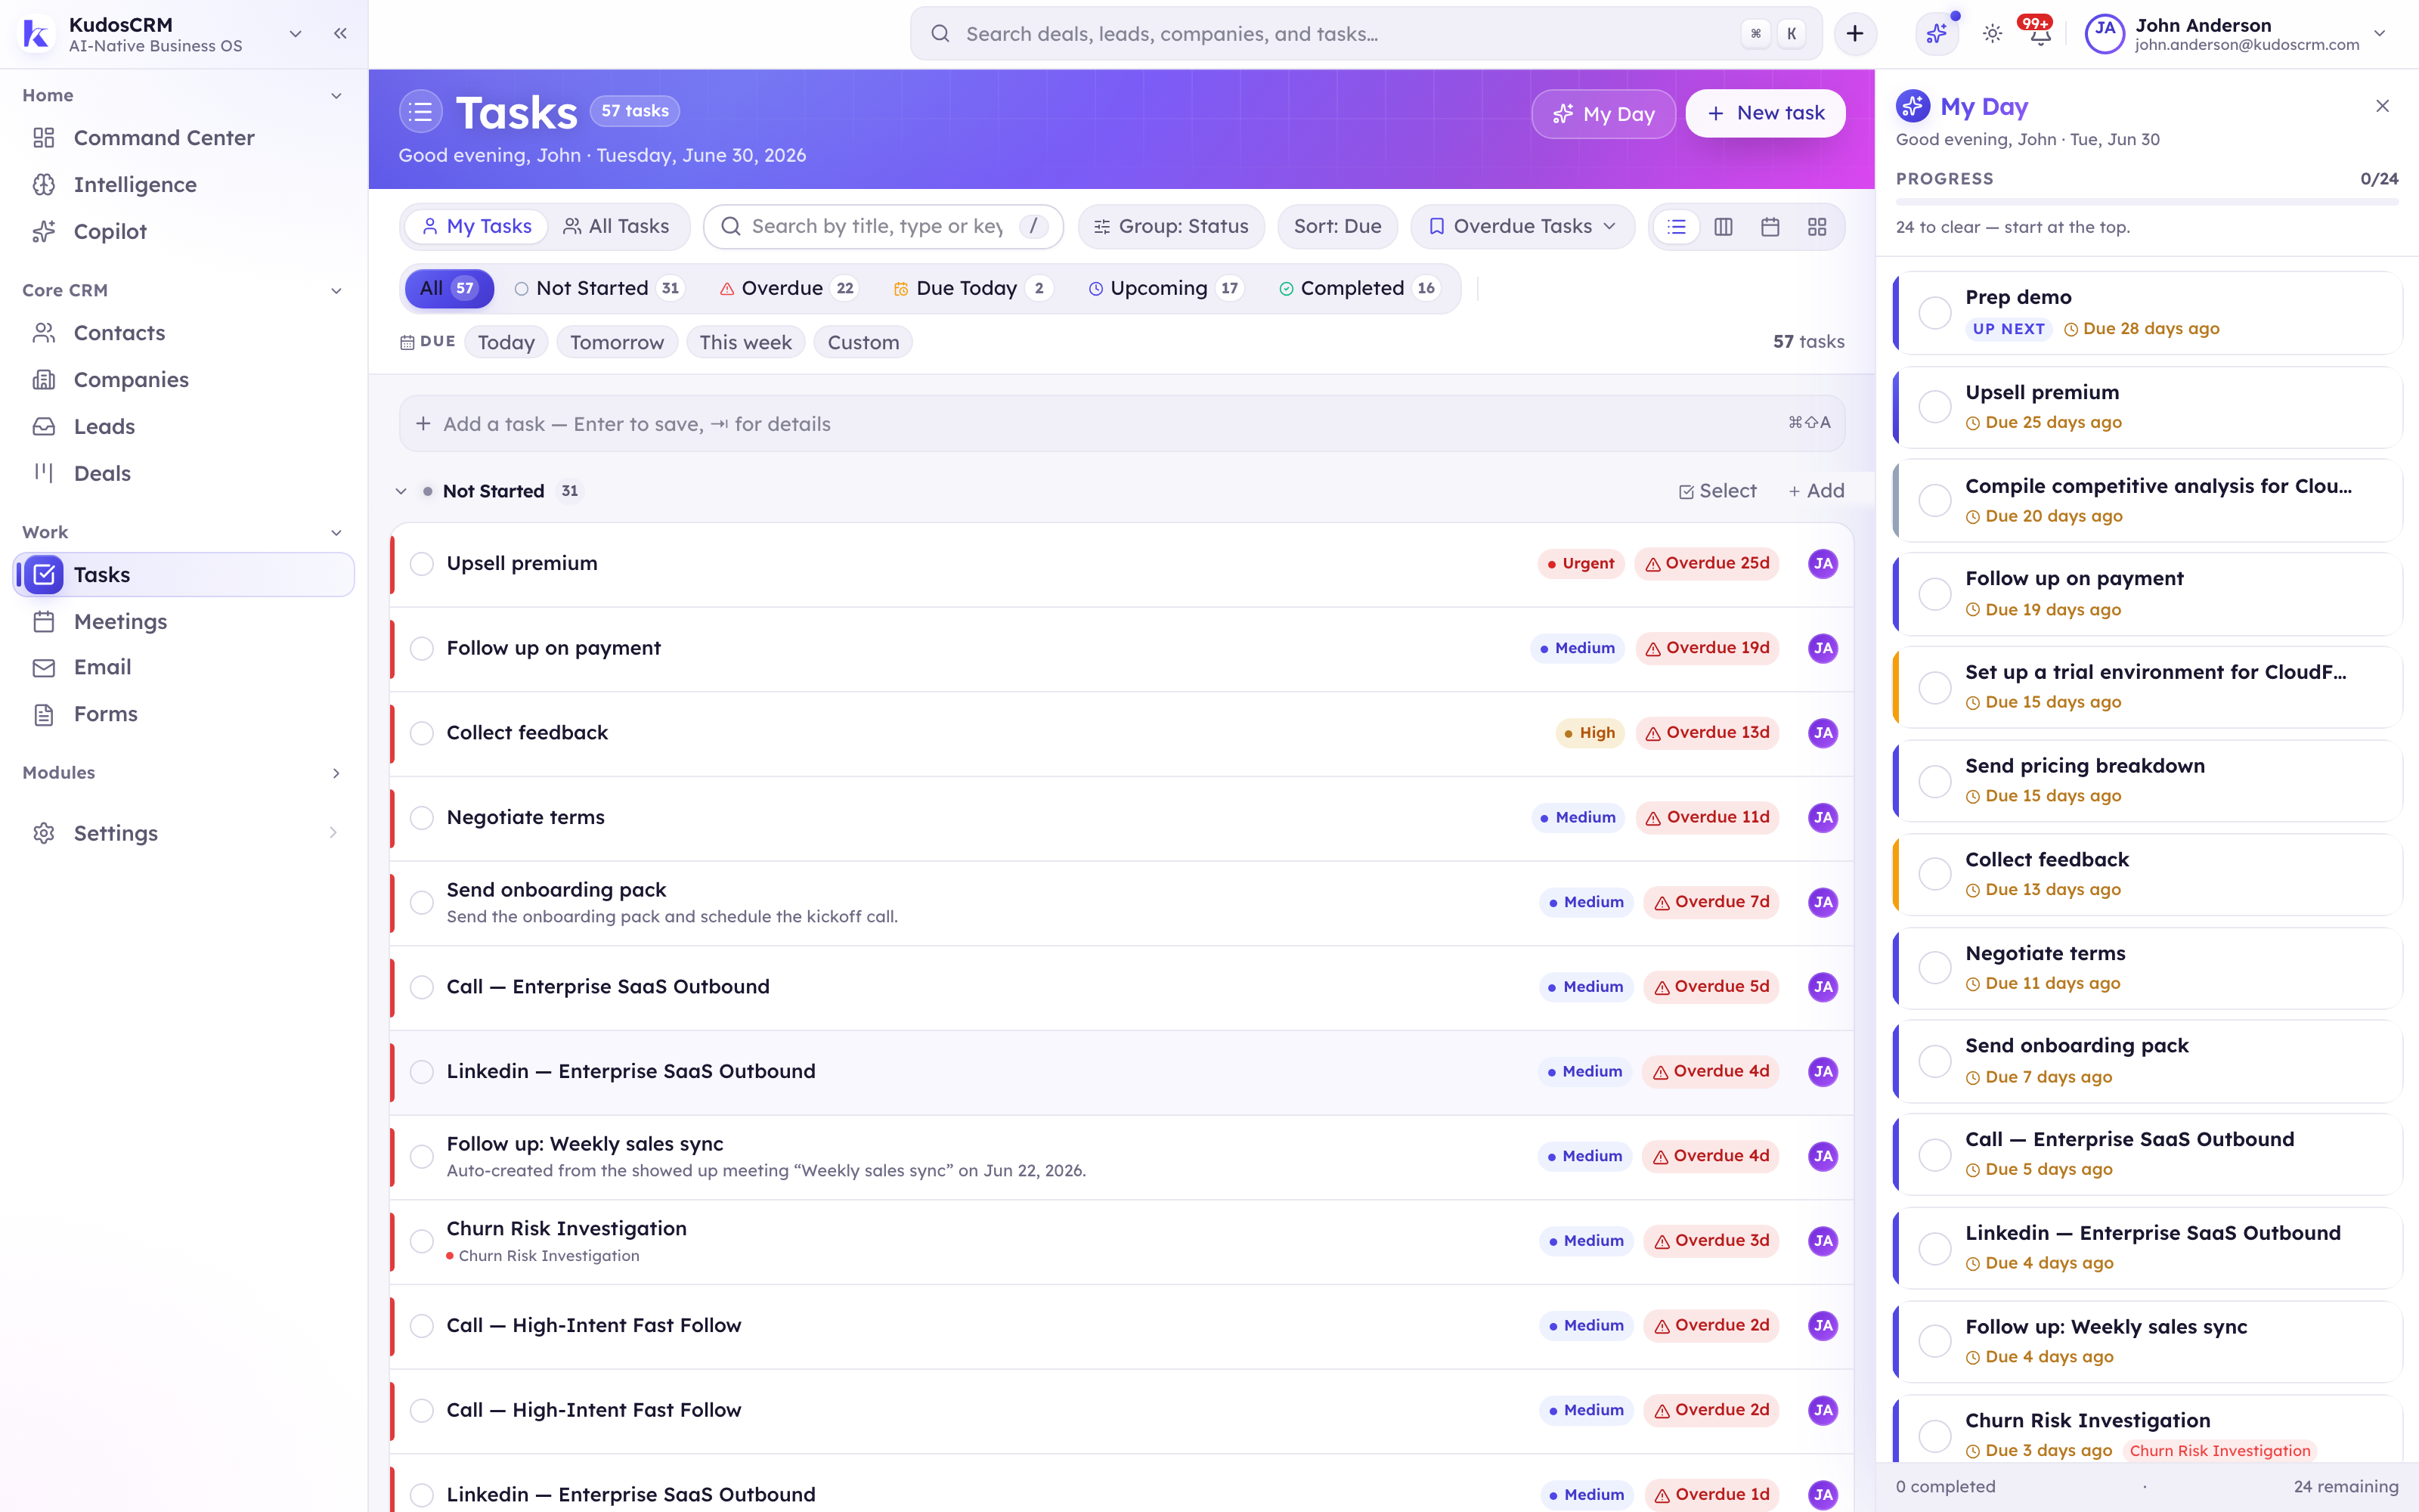Collapse the Core CRM section

[336, 291]
